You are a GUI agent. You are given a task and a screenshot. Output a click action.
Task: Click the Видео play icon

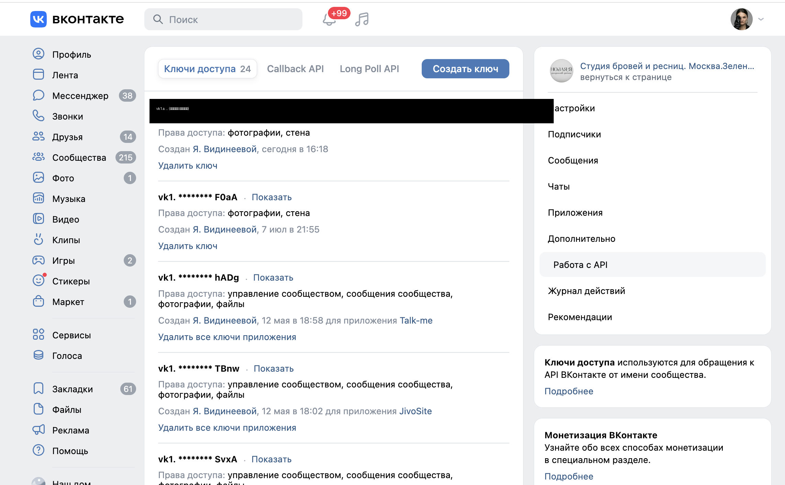[38, 219]
